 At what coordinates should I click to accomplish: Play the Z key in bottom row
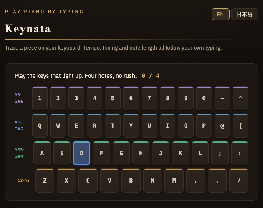[x=45, y=181]
